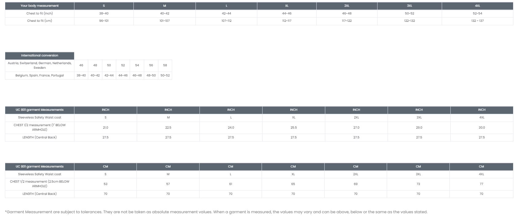This screenshot has height=216, width=518.
Task: Click the 53 cm chest value for size S
Action: pos(105,184)
